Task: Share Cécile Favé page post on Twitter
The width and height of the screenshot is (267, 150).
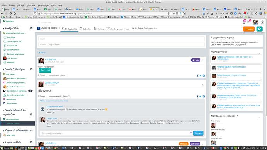Action: tap(200, 75)
